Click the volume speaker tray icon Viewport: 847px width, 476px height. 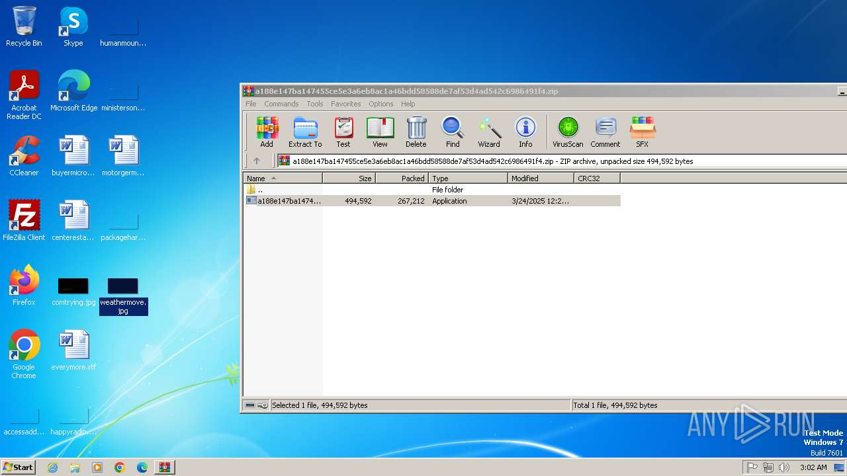tap(784, 467)
